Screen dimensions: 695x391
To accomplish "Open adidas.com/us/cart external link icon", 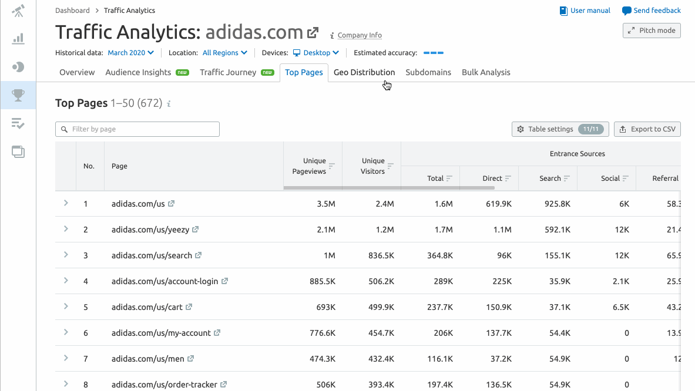I will 189,307.
